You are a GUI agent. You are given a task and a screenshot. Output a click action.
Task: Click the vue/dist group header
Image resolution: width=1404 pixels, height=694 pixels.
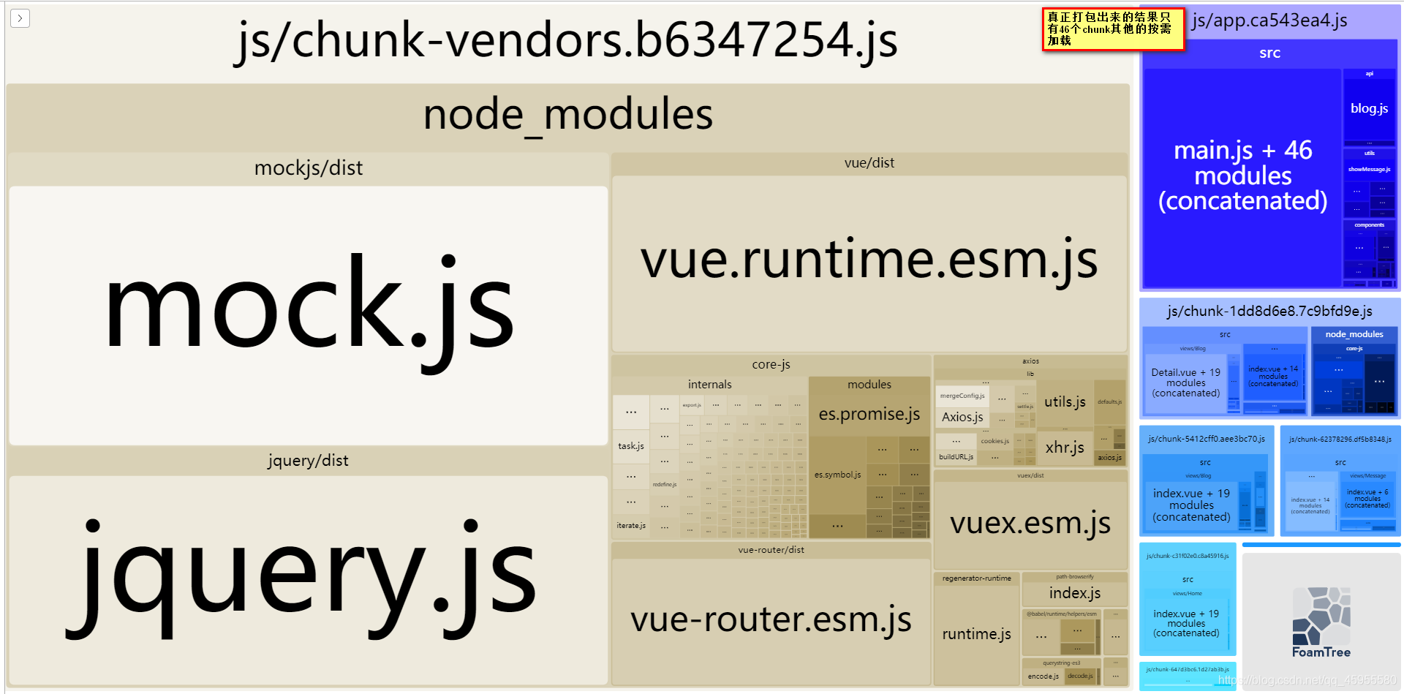[x=869, y=163]
